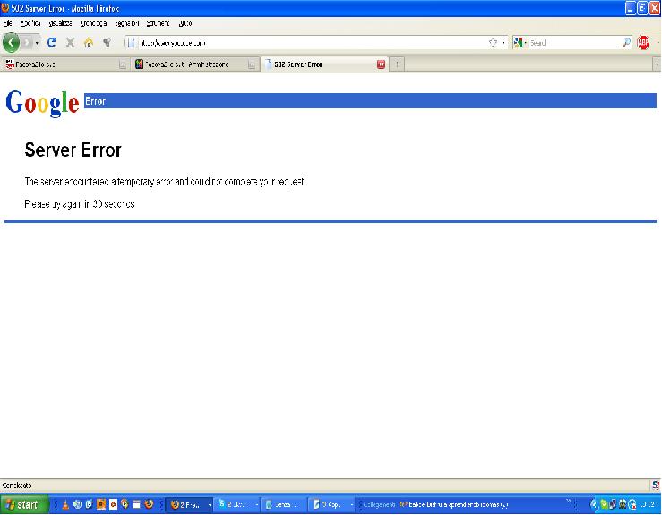
Task: Click the search box input field
Action: click(x=575, y=43)
